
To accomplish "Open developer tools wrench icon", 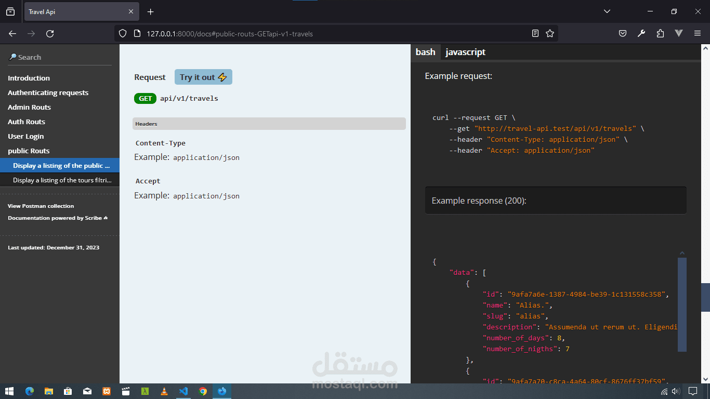I will 641,33.
